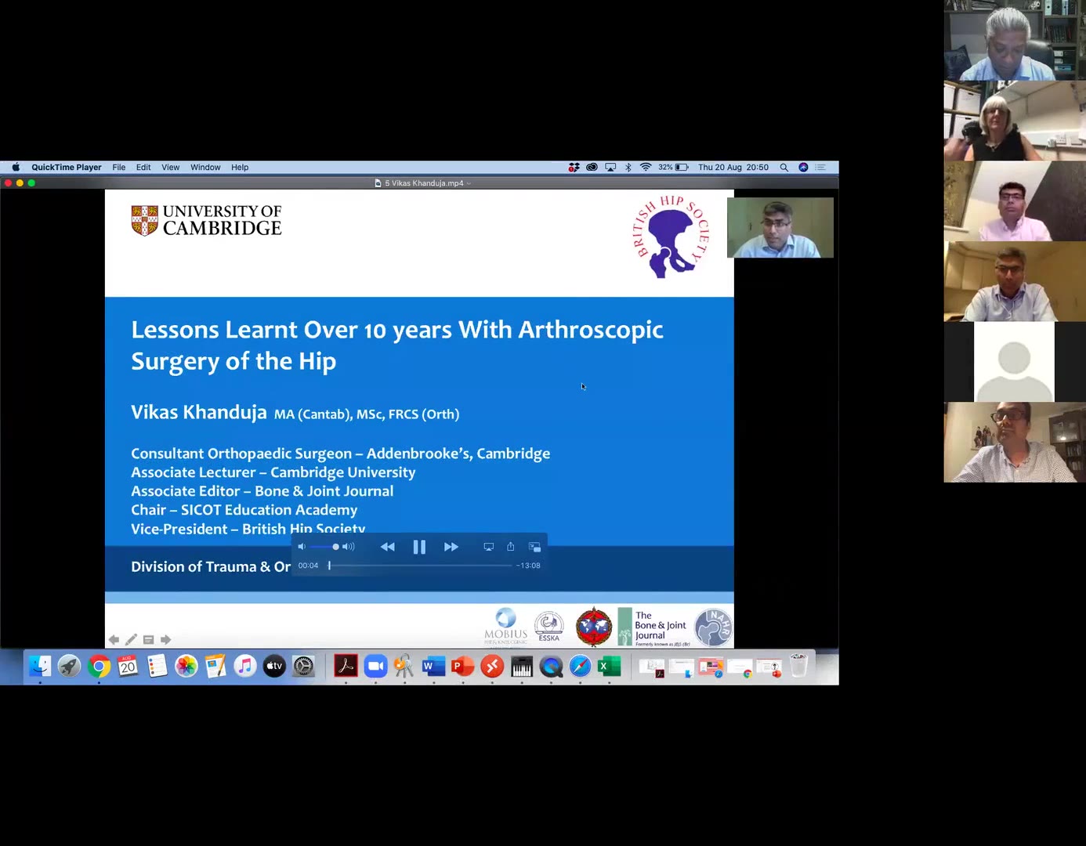The height and width of the screenshot is (846, 1086).
Task: Toggle the remaining time display -13:08
Action: pos(528,566)
